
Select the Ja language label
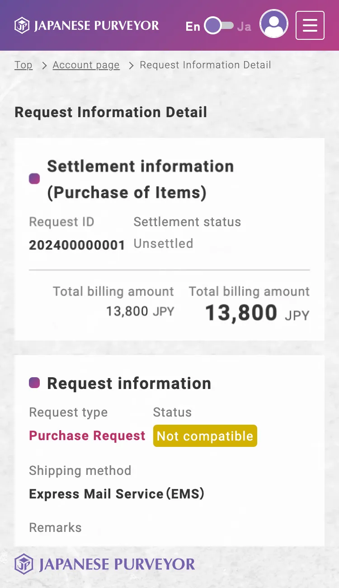[x=244, y=26]
